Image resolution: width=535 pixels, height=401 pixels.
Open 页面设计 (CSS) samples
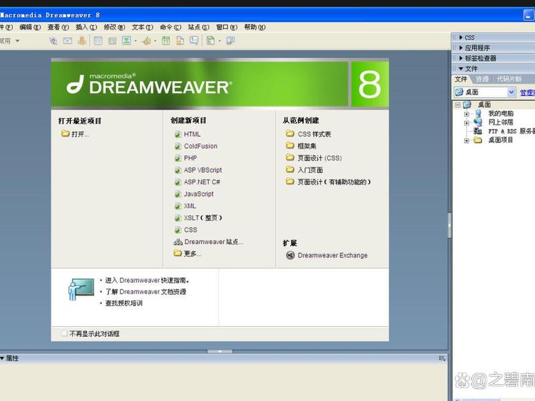pyautogui.click(x=320, y=158)
